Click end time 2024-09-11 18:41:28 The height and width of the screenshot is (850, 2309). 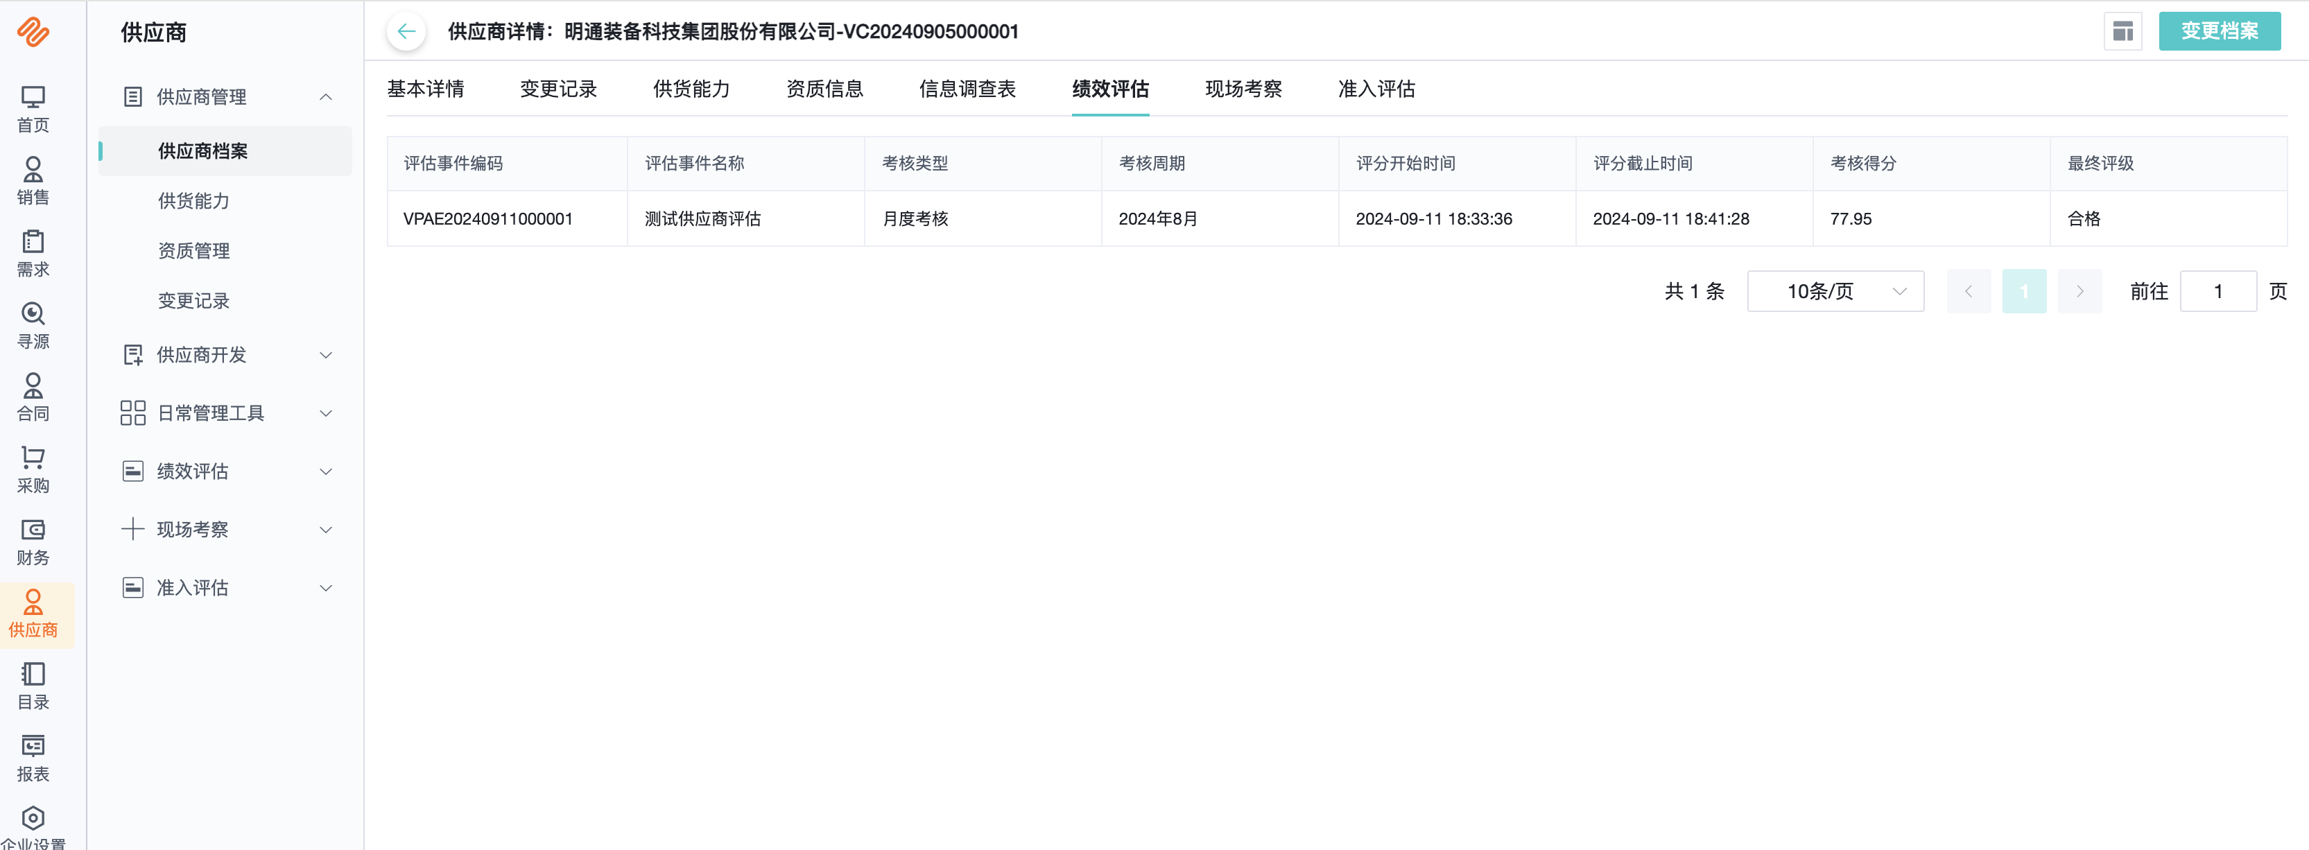point(1671,219)
